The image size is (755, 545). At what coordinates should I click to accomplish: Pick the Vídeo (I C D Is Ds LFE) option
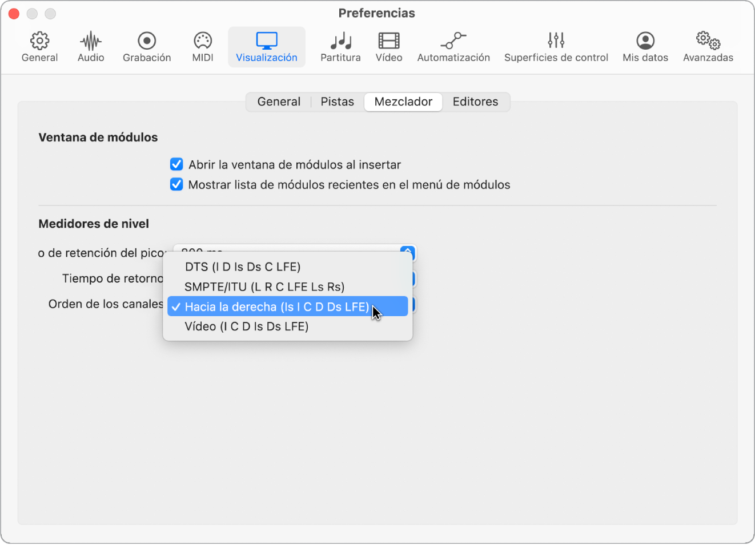[247, 326]
